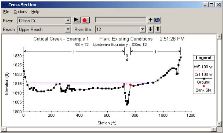
Task: Click the Cross Section window title icon
Action: point(4,5)
